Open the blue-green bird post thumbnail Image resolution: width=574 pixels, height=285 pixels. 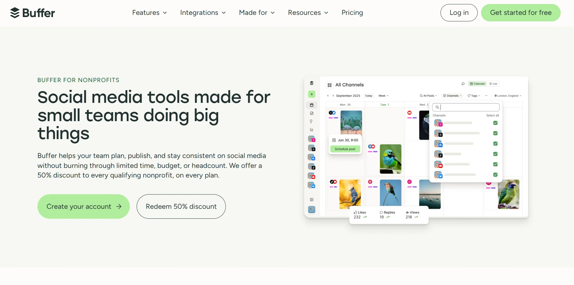pyautogui.click(x=391, y=159)
